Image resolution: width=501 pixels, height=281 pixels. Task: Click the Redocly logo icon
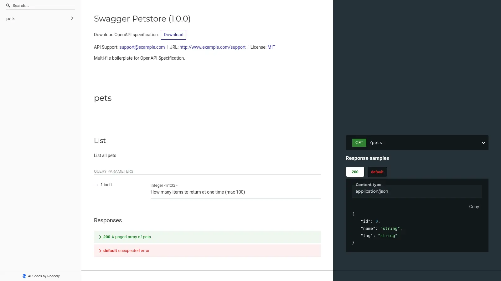24,276
